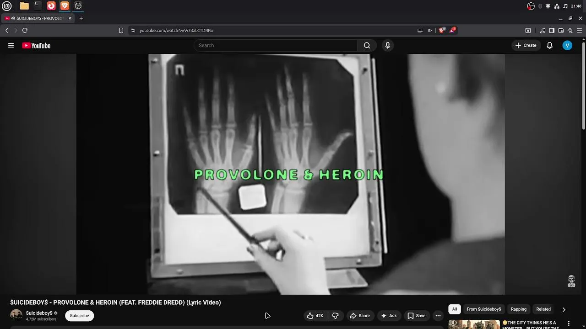Click the video player to pause
The height and width of the screenshot is (329, 586).
[290, 174]
